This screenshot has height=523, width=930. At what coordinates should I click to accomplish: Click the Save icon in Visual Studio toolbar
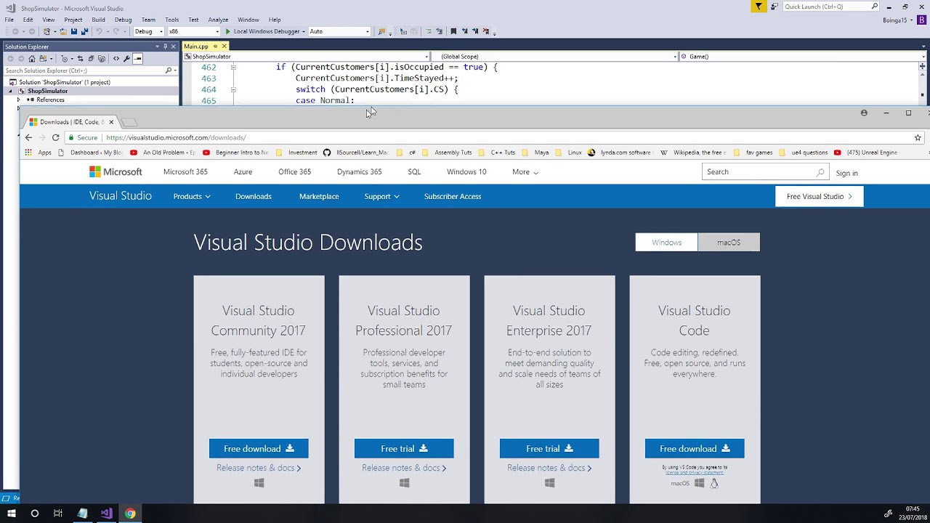click(x=74, y=31)
